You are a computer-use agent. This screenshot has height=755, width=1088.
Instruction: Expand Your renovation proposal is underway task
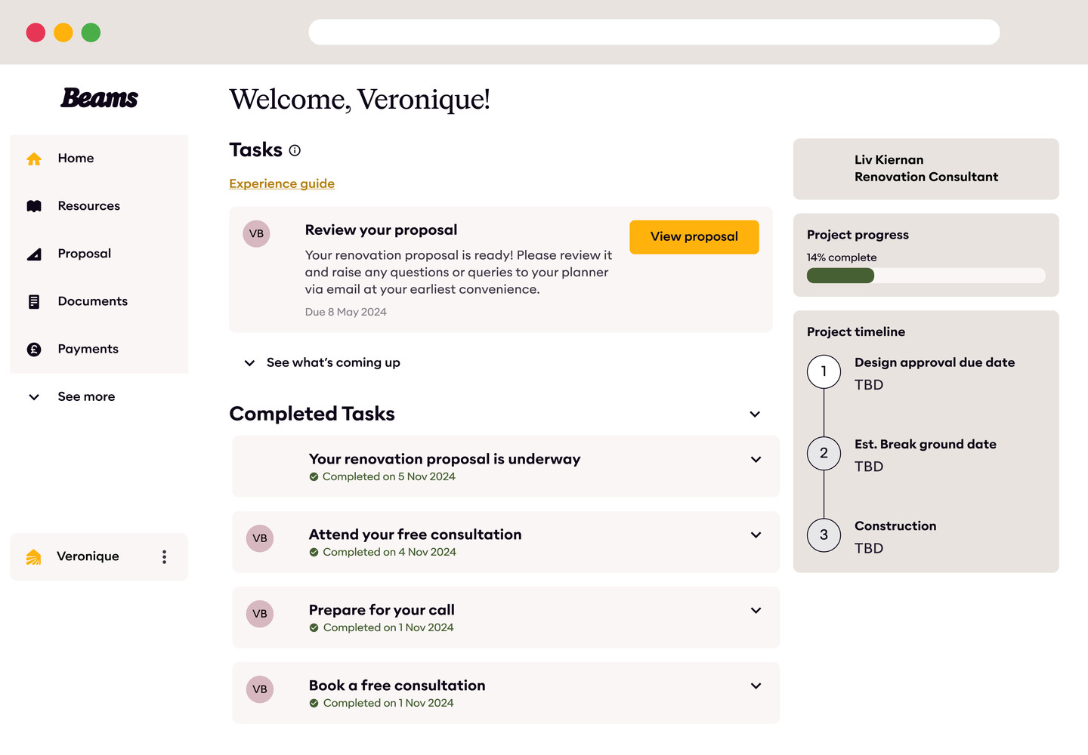pyautogui.click(x=756, y=460)
